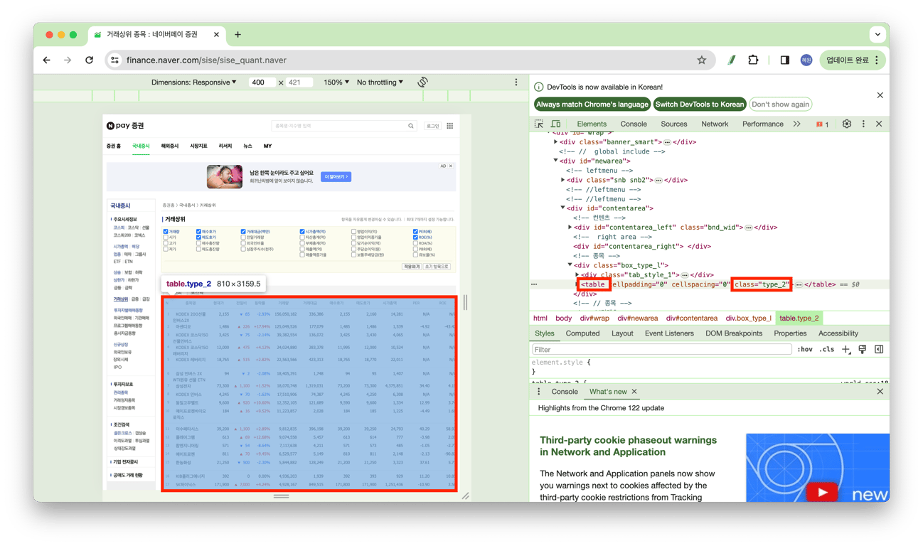This screenshot has width=923, height=546.
Task: Expand the div id contentarea_left node
Action: tap(570, 227)
